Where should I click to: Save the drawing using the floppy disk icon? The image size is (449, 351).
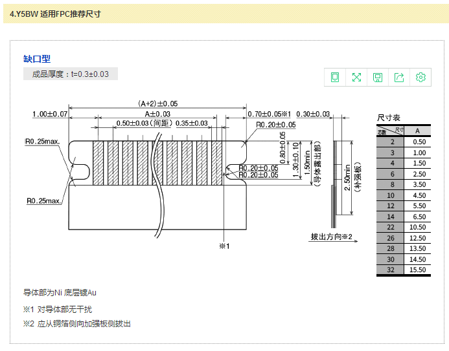coord(378,78)
